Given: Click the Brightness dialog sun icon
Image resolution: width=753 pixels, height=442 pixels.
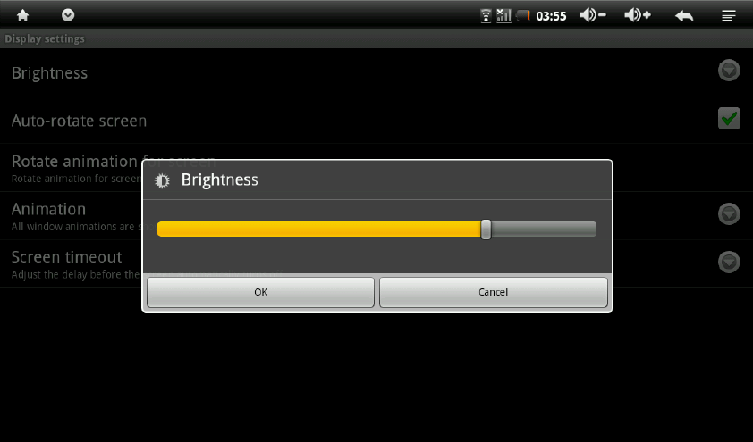Looking at the screenshot, I should pos(162,180).
